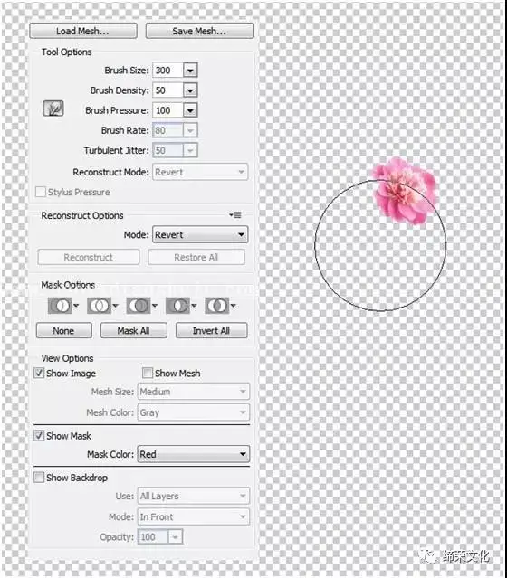
Task: Enable the Show Mesh checkbox
Action: [x=148, y=373]
